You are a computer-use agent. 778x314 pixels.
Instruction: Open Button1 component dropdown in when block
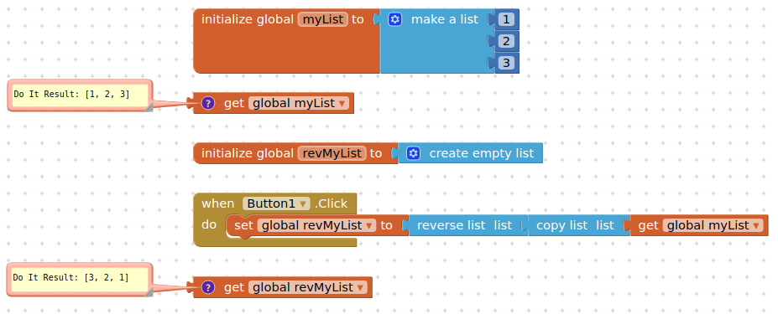pos(276,203)
